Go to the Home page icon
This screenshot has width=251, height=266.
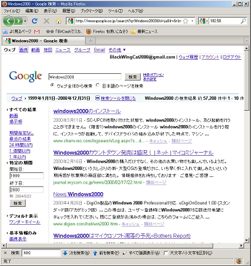(x=58, y=21)
